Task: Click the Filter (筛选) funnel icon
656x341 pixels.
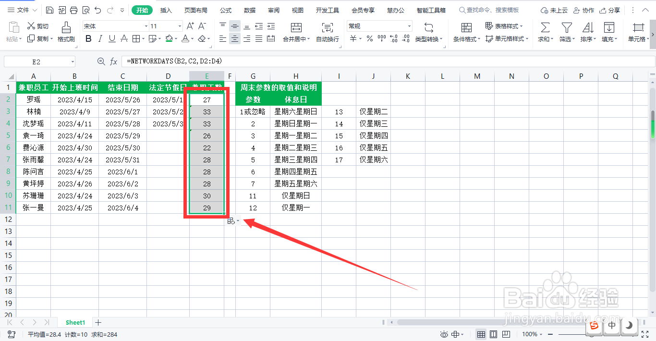Action: [x=567, y=28]
